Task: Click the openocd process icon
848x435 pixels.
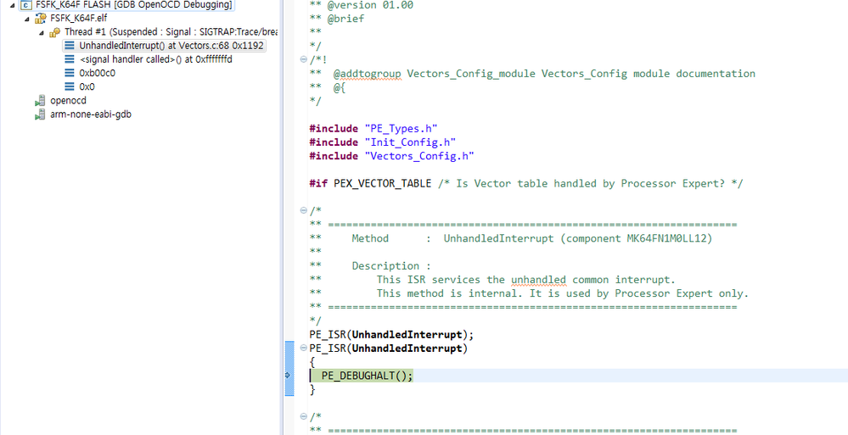Action: click(40, 101)
